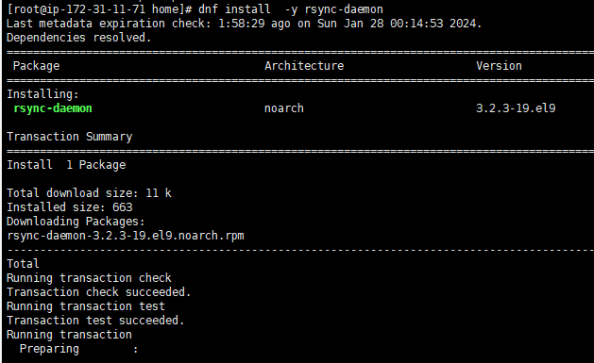
Task: Click the last "Running transaction" line
Action: 69,335
